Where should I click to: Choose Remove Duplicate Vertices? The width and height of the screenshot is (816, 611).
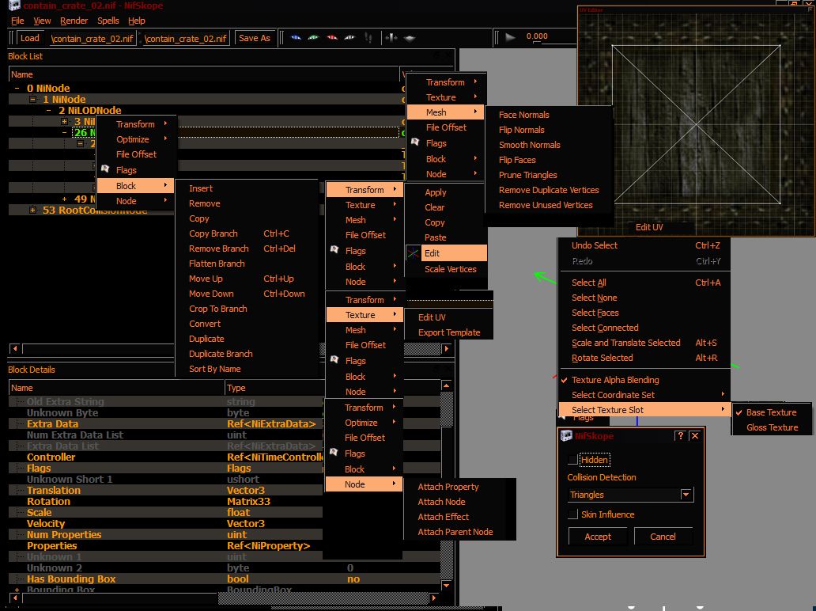(549, 190)
